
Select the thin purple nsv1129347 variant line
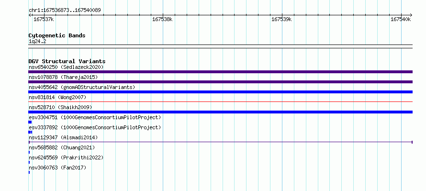point(220,142)
